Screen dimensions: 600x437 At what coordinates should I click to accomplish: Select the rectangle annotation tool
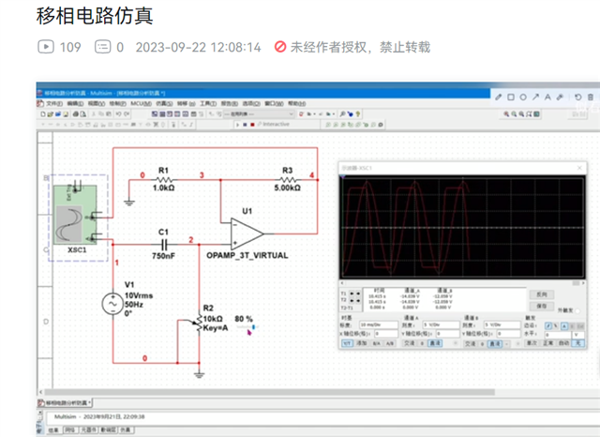point(511,98)
